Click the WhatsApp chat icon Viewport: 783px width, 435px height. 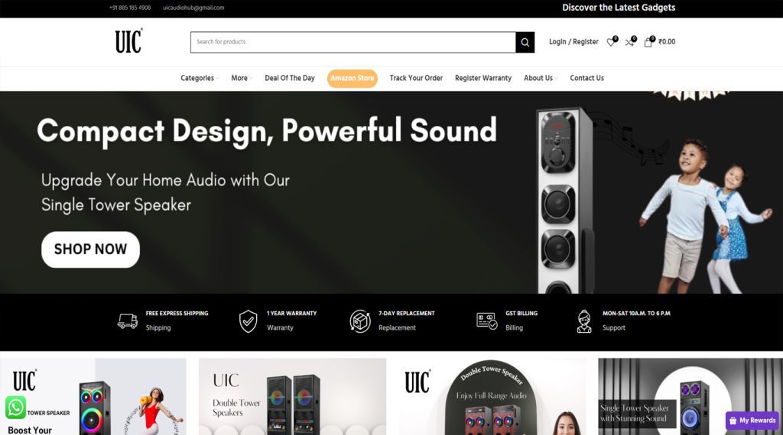(15, 407)
